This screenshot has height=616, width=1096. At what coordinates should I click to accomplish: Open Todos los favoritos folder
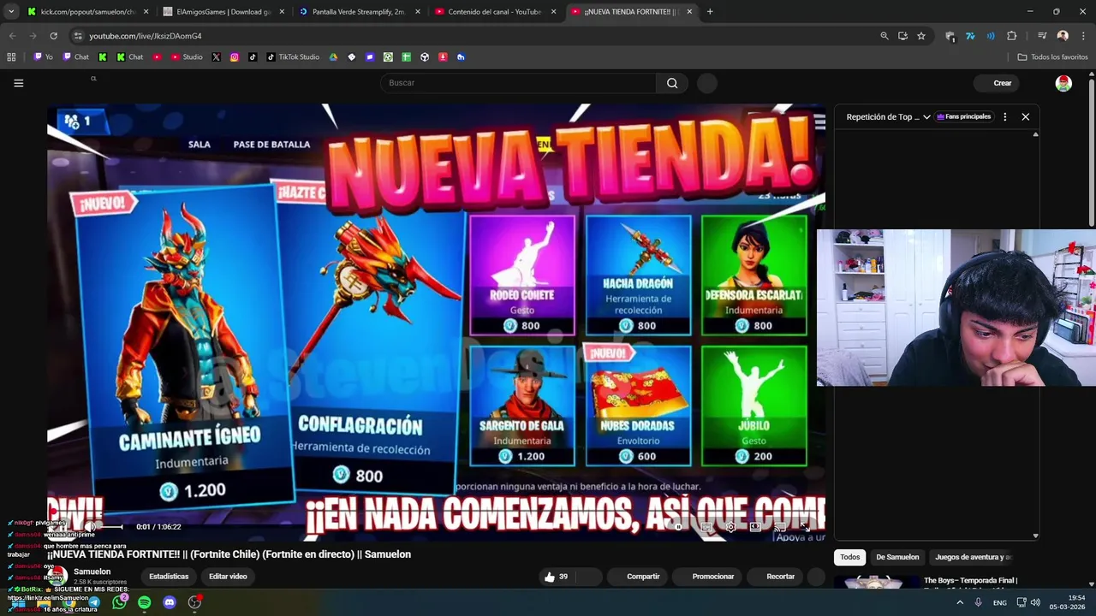[1052, 57]
